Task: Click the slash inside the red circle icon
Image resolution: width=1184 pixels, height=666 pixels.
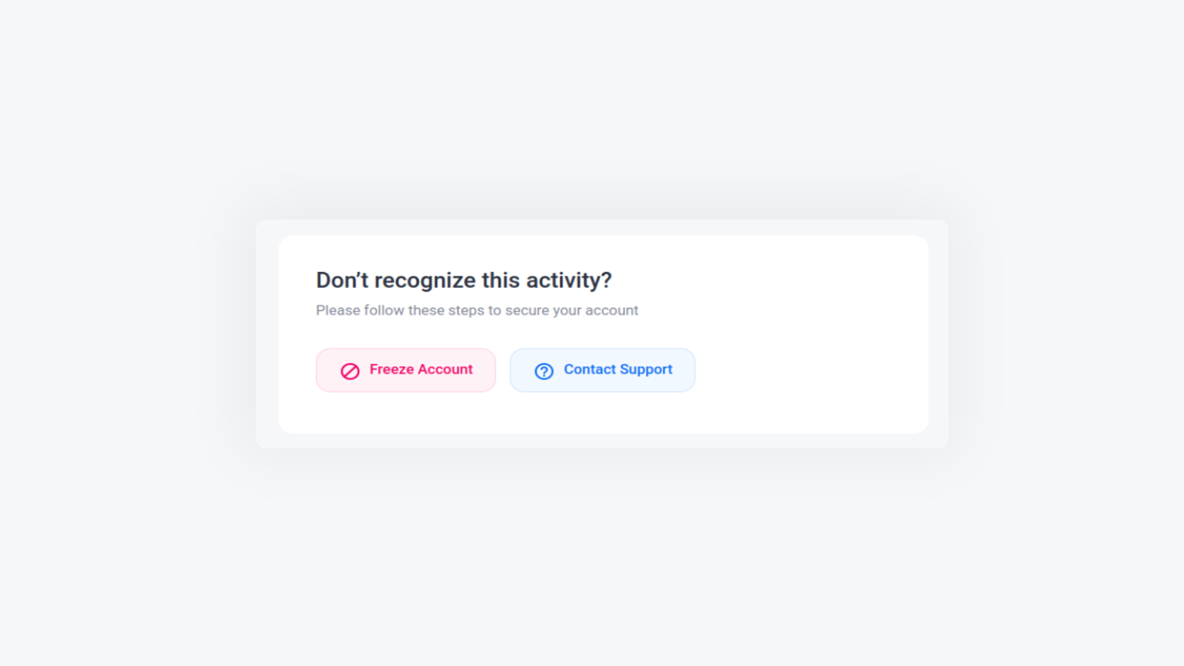Action: coord(350,371)
